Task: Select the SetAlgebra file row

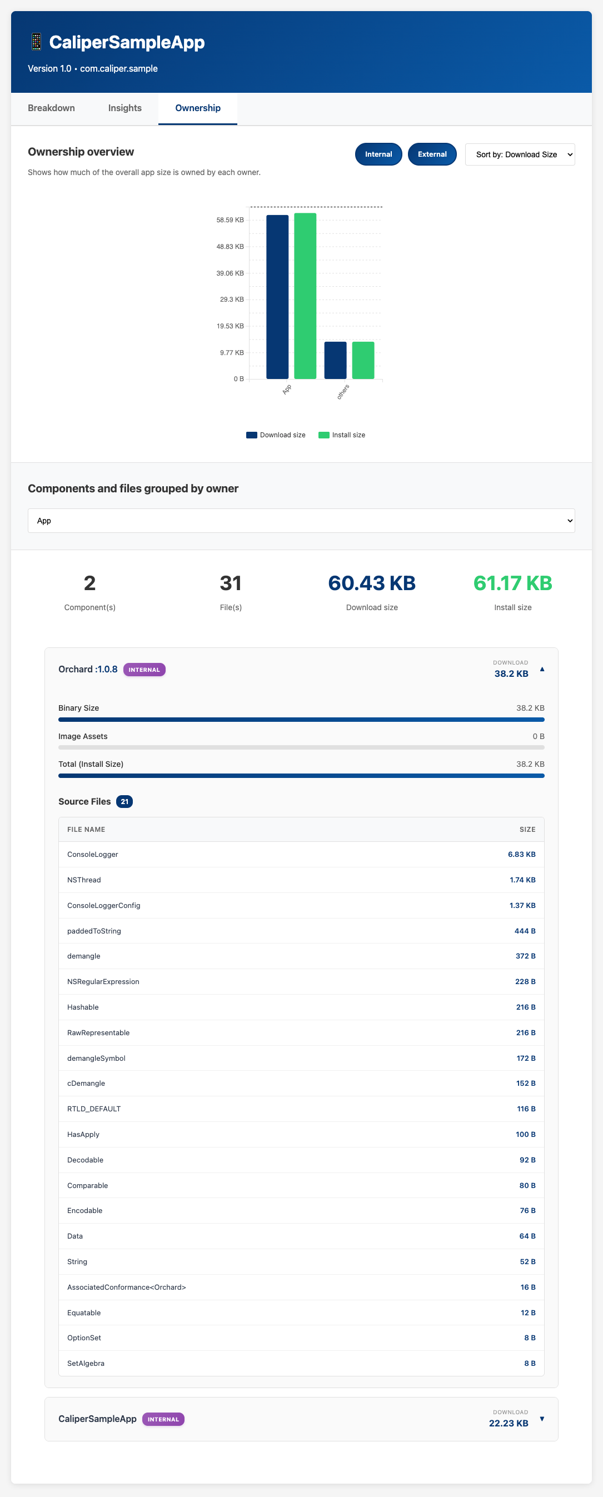Action: (x=301, y=1363)
